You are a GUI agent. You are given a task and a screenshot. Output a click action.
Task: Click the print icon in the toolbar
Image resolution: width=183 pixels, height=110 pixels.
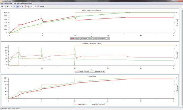2,6
